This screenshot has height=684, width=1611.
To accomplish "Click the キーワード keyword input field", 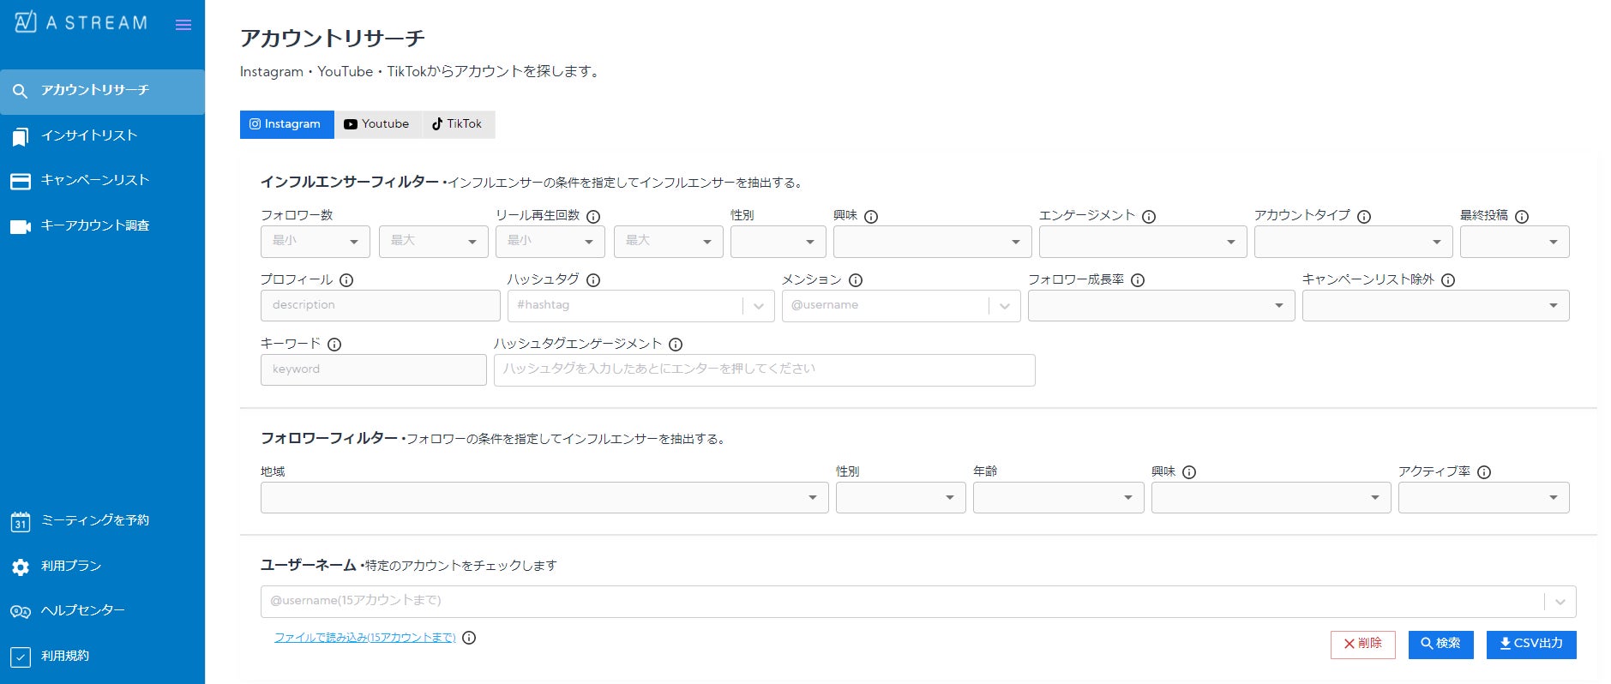I will click(x=373, y=369).
